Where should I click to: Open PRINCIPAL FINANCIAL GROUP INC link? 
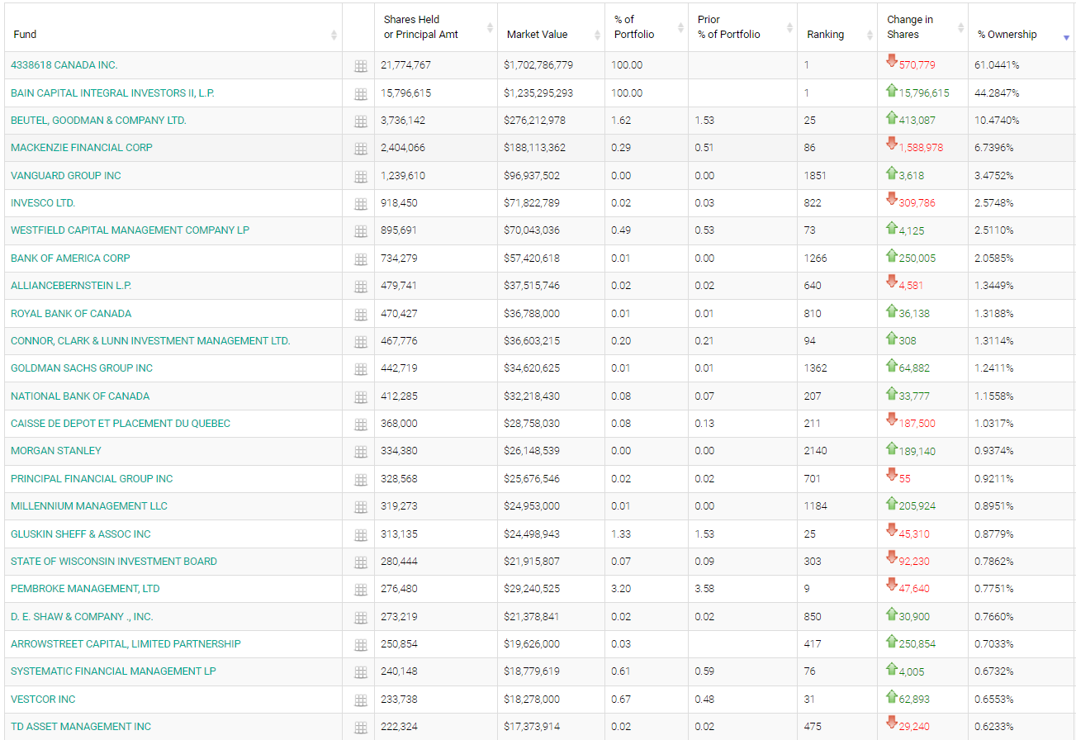click(x=92, y=479)
